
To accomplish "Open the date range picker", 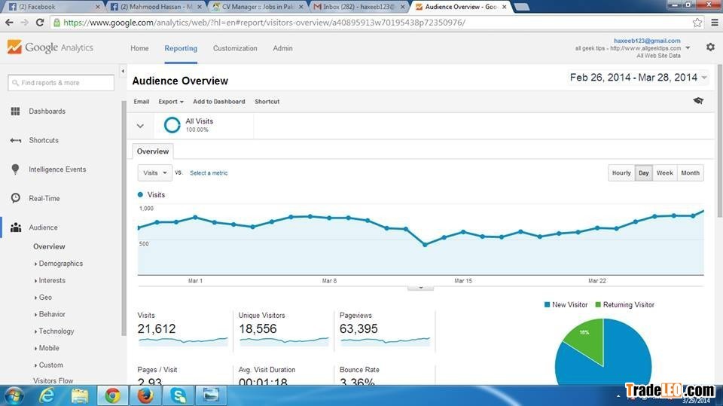I will (x=638, y=78).
